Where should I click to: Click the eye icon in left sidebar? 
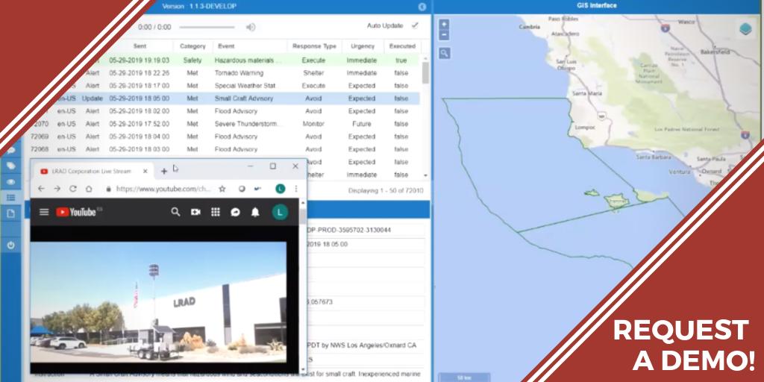[10, 182]
